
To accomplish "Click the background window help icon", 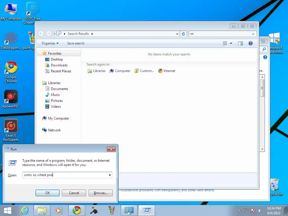I will click(265, 57).
